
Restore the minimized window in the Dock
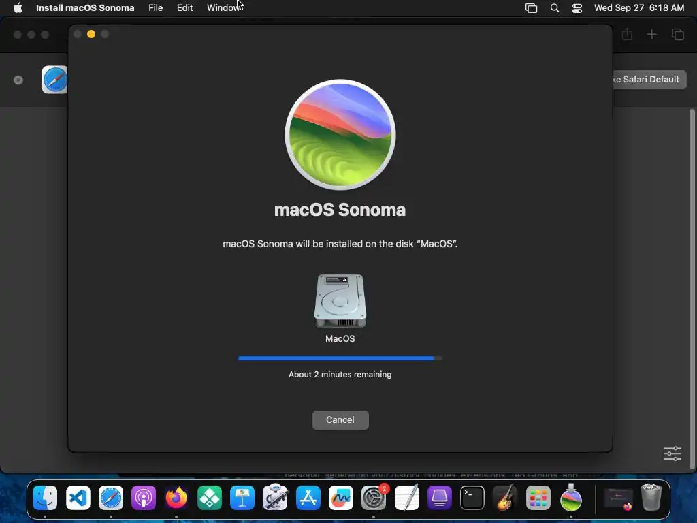(618, 498)
